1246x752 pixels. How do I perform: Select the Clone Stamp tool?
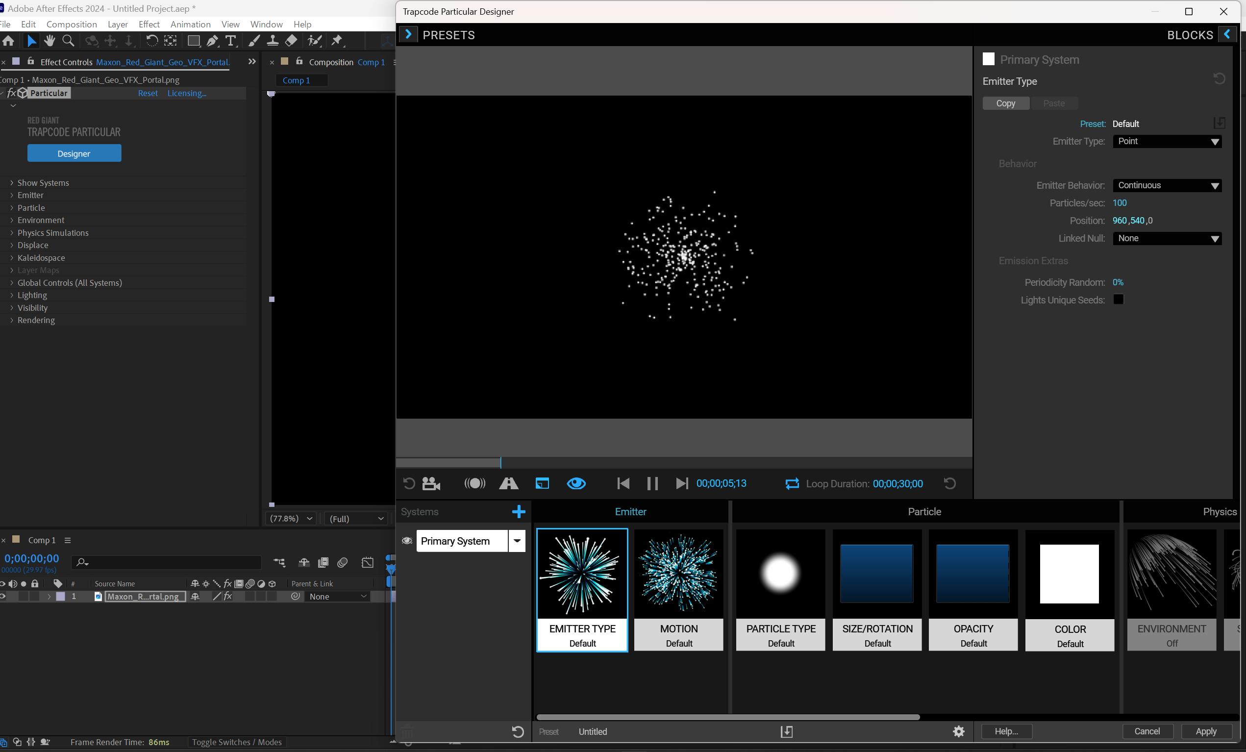click(x=273, y=41)
